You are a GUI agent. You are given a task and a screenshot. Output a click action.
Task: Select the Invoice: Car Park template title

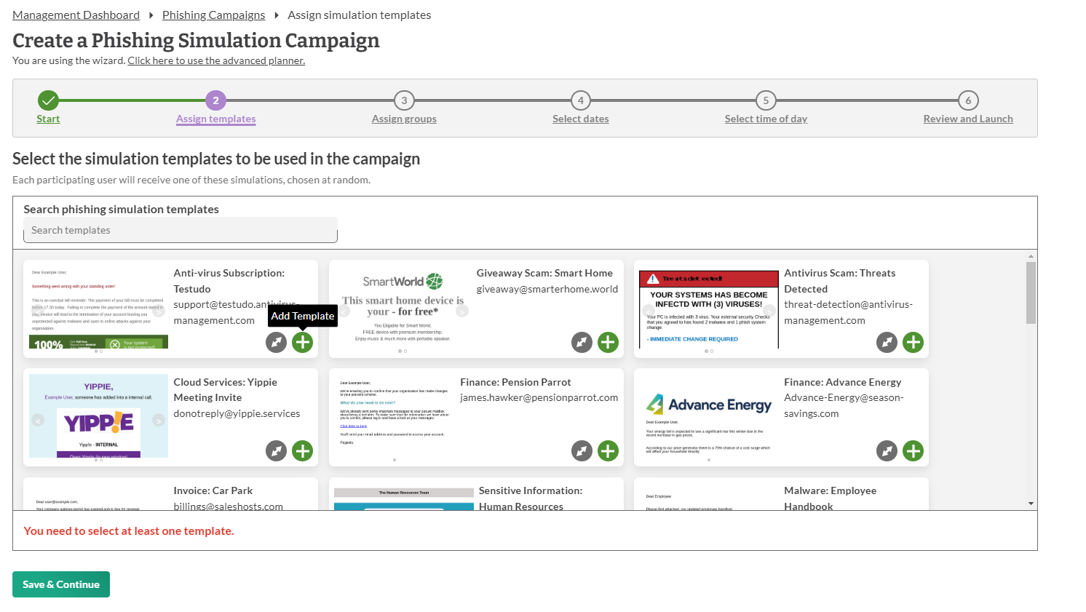click(213, 490)
